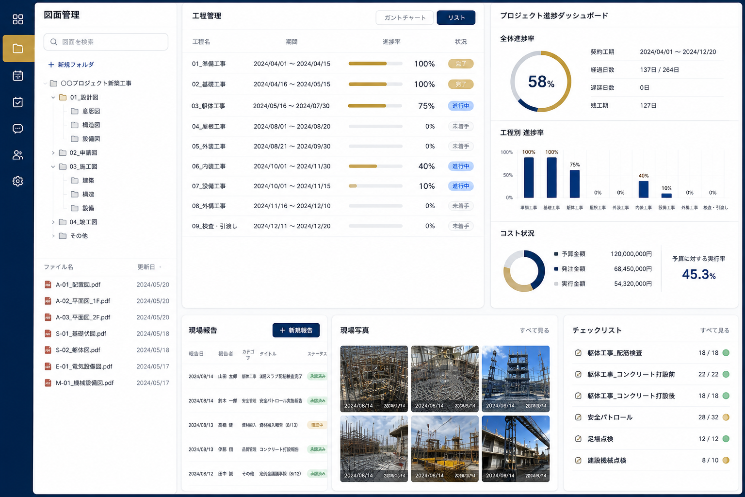Click checklist icon of 安全パトロール
Viewport: 745px width, 497px height.
click(x=578, y=417)
